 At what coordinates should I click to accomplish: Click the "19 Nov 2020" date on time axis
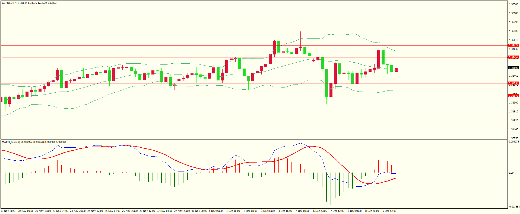point(8,211)
